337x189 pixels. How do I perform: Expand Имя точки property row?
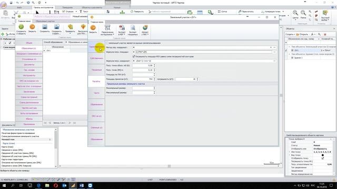(x=289, y=152)
